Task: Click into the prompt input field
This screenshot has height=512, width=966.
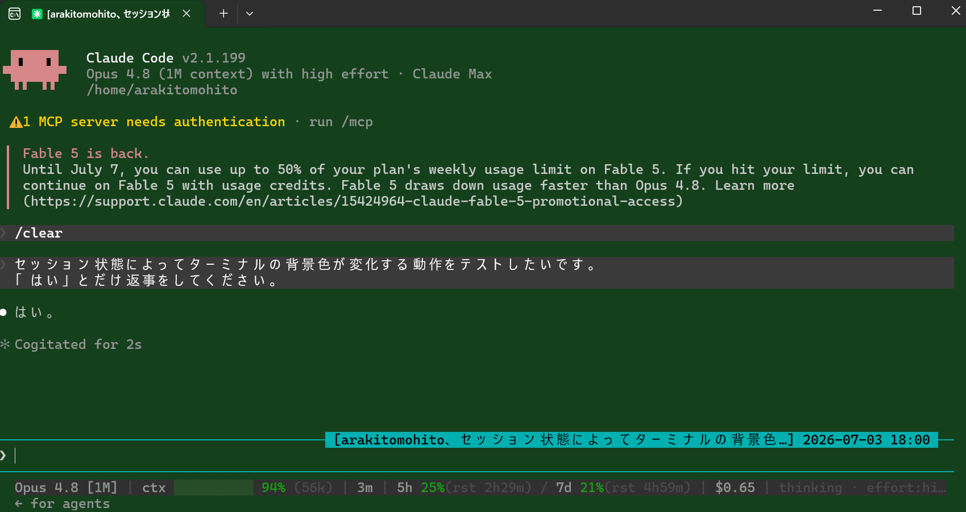Action: pos(478,455)
